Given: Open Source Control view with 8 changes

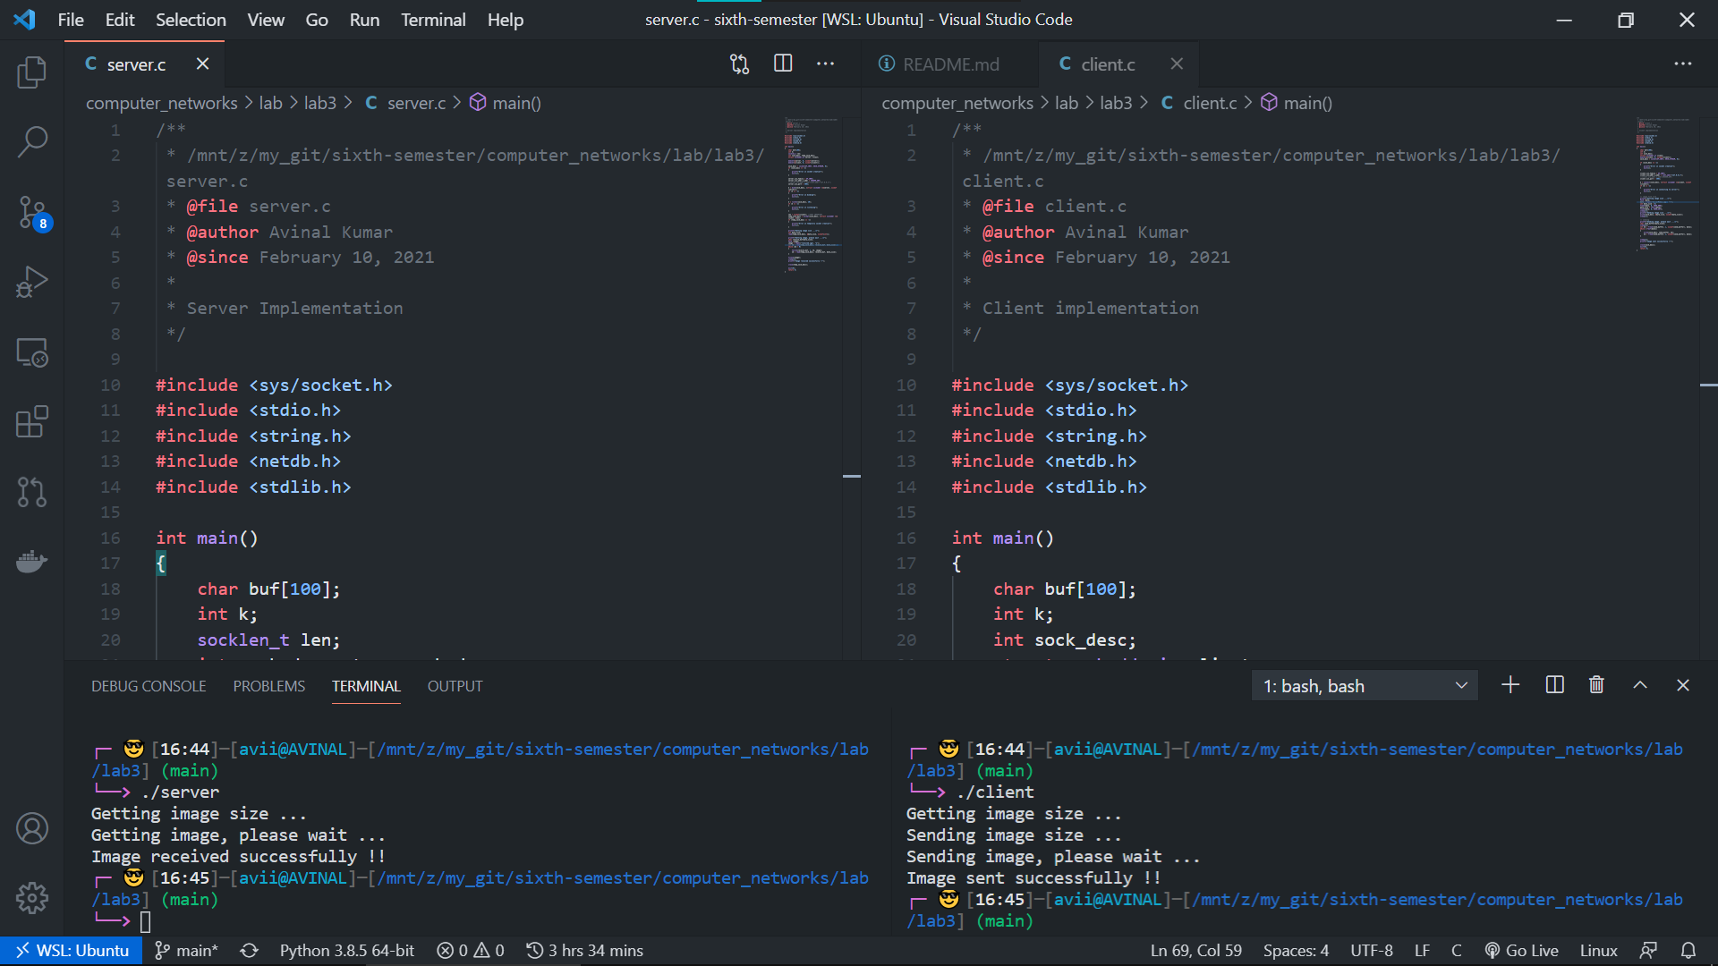Looking at the screenshot, I should (x=32, y=213).
